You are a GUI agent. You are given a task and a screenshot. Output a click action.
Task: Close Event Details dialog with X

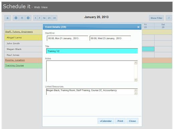[x=138, y=27]
